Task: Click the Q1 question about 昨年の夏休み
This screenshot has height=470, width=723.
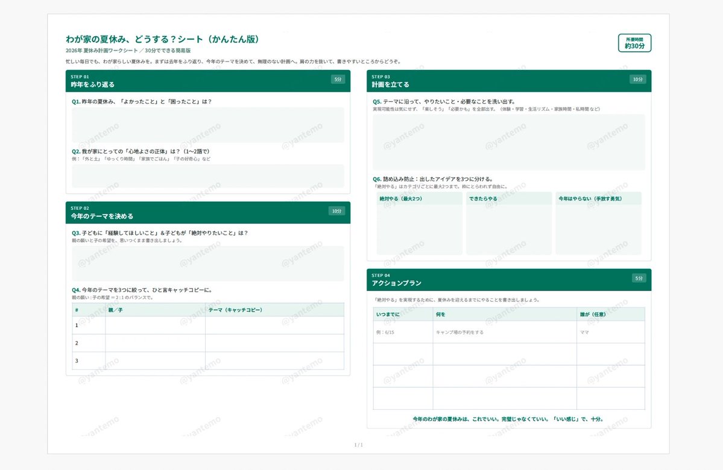Action: tap(142, 102)
